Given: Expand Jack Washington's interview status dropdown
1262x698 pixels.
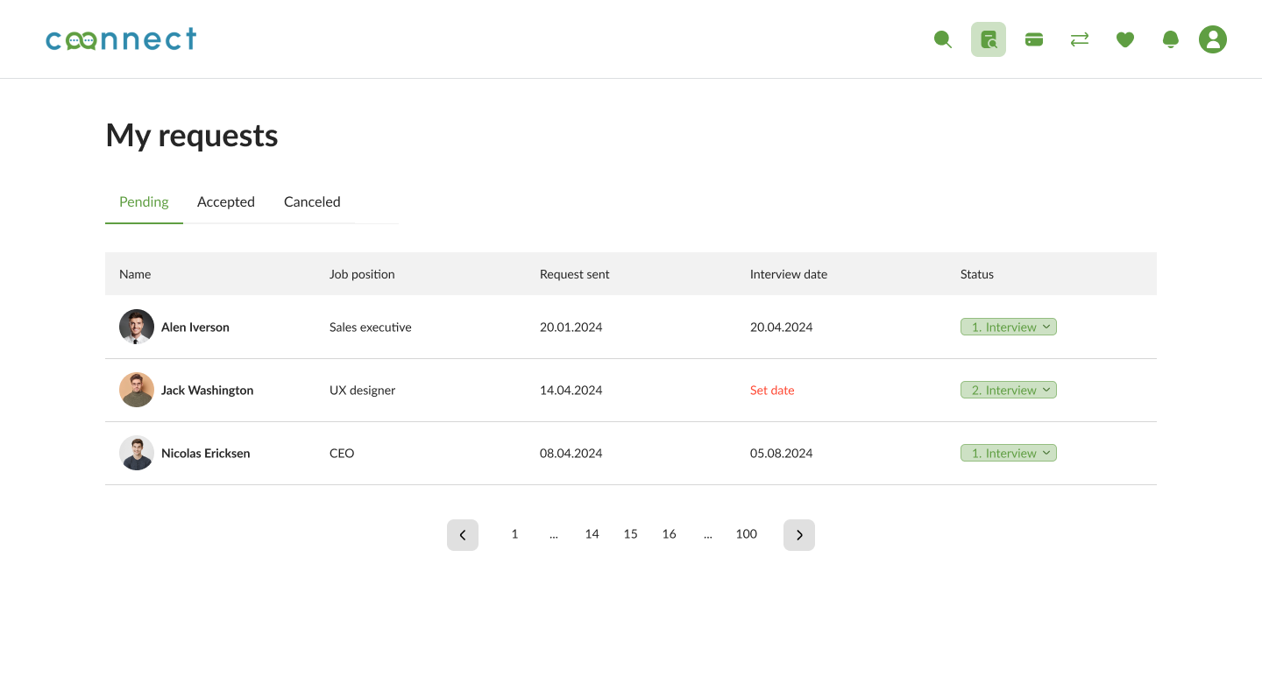Looking at the screenshot, I should coord(1009,390).
